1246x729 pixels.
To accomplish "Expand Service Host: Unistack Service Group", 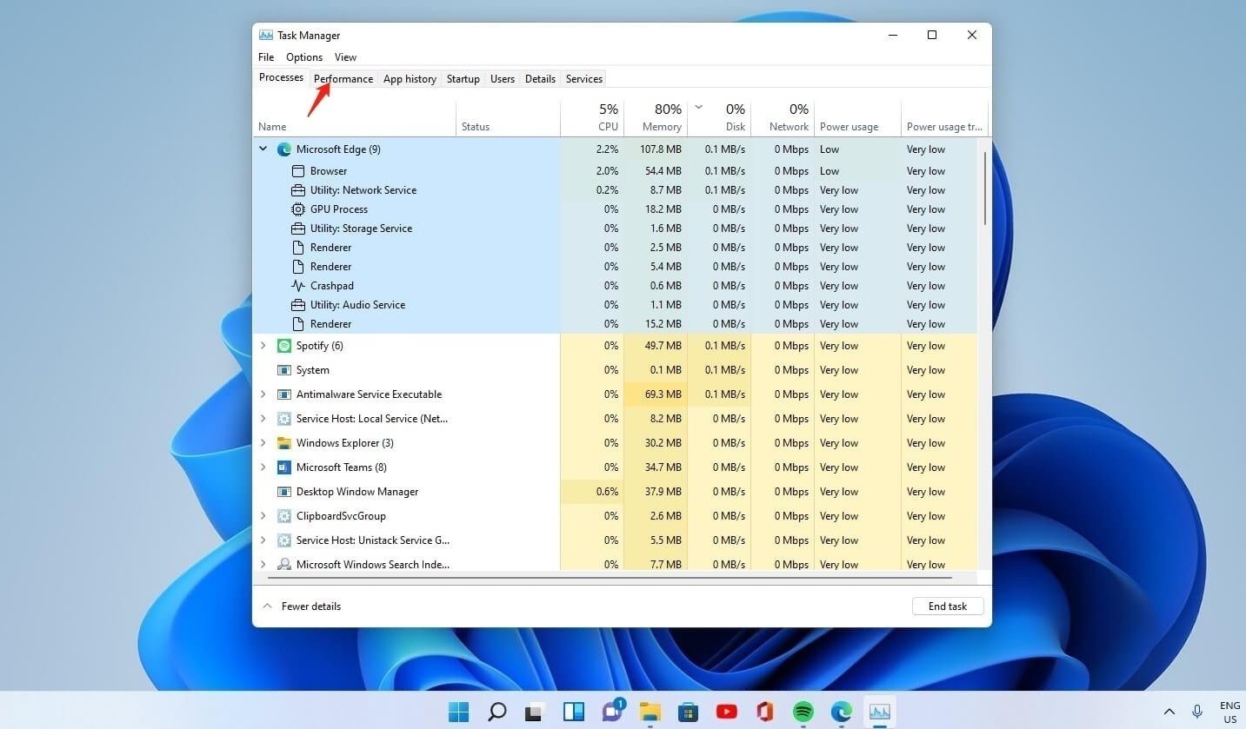I will 263,540.
